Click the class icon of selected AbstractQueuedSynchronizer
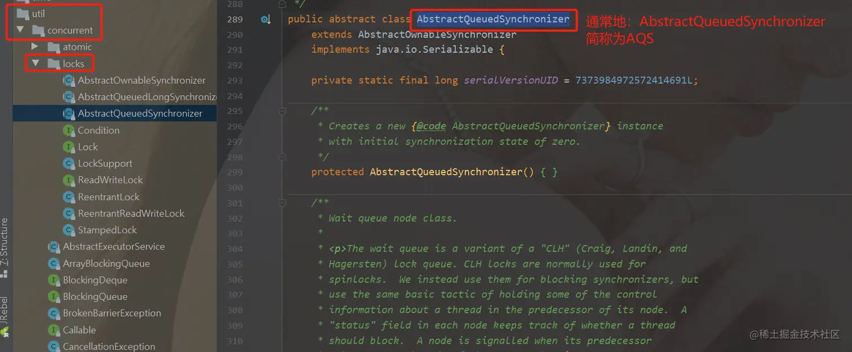Viewport: 852px width, 352px height. (69, 114)
